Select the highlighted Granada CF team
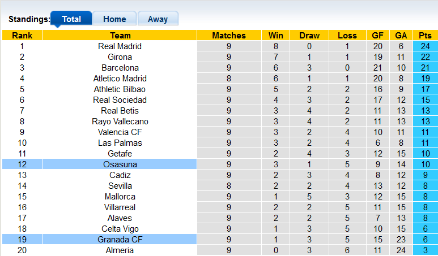The width and height of the screenshot is (438, 256). click(x=120, y=240)
